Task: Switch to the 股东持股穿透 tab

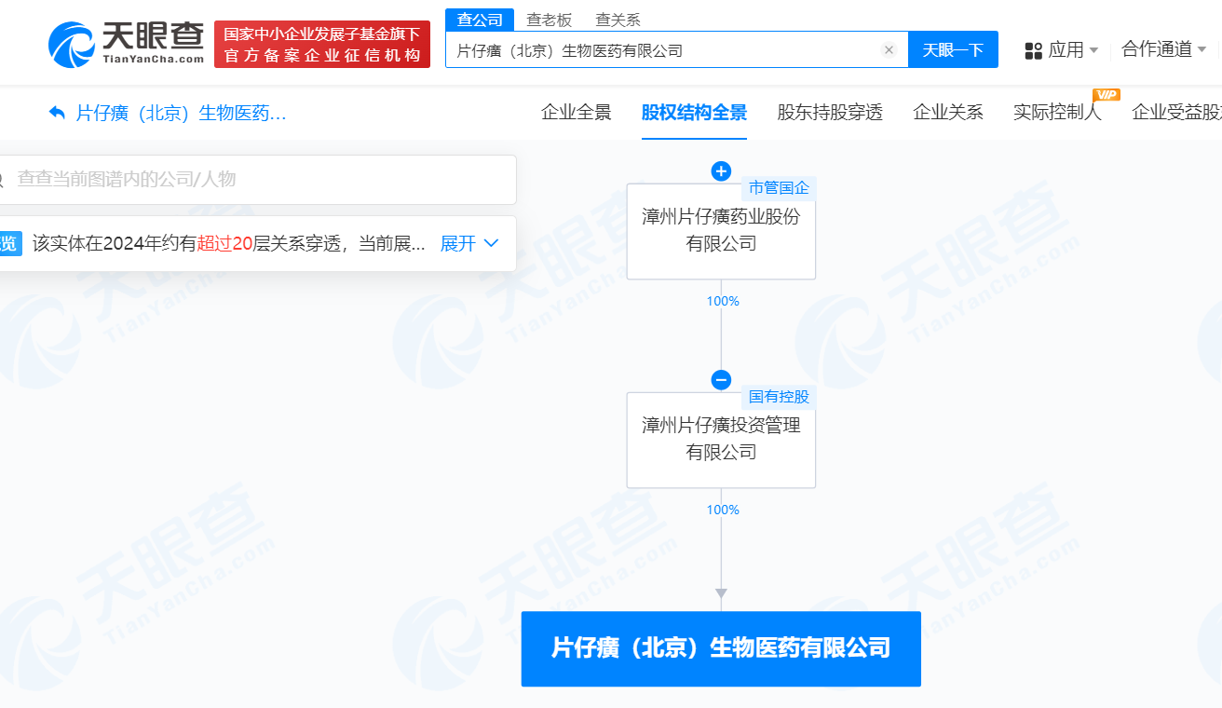Action: coord(830,113)
